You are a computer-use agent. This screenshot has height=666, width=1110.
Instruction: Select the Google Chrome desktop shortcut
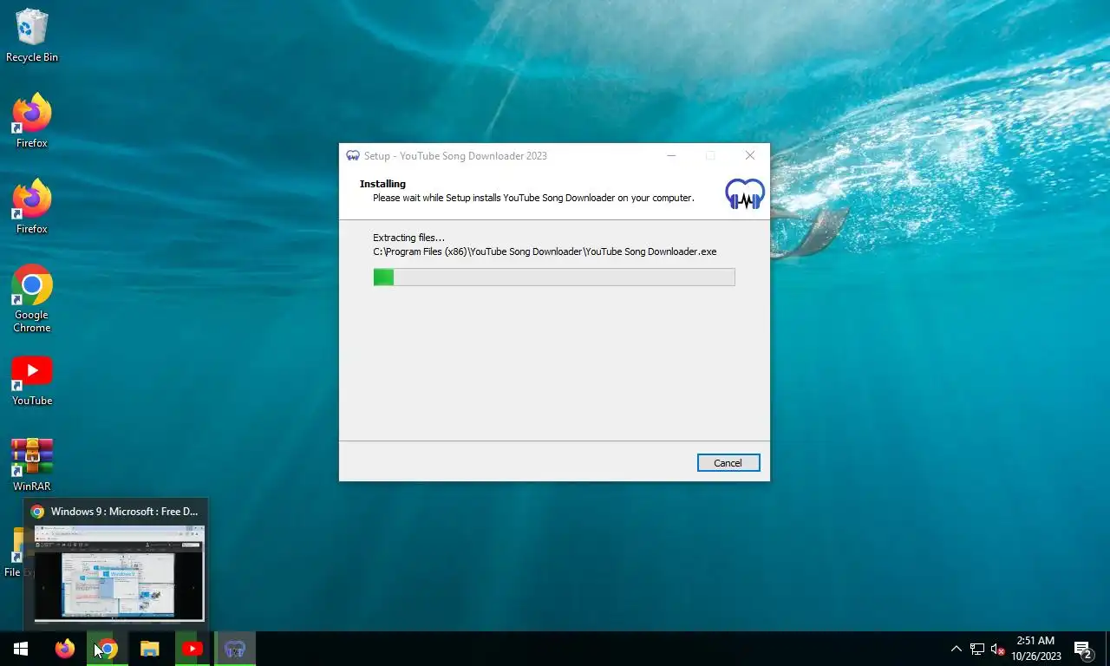[x=32, y=298]
